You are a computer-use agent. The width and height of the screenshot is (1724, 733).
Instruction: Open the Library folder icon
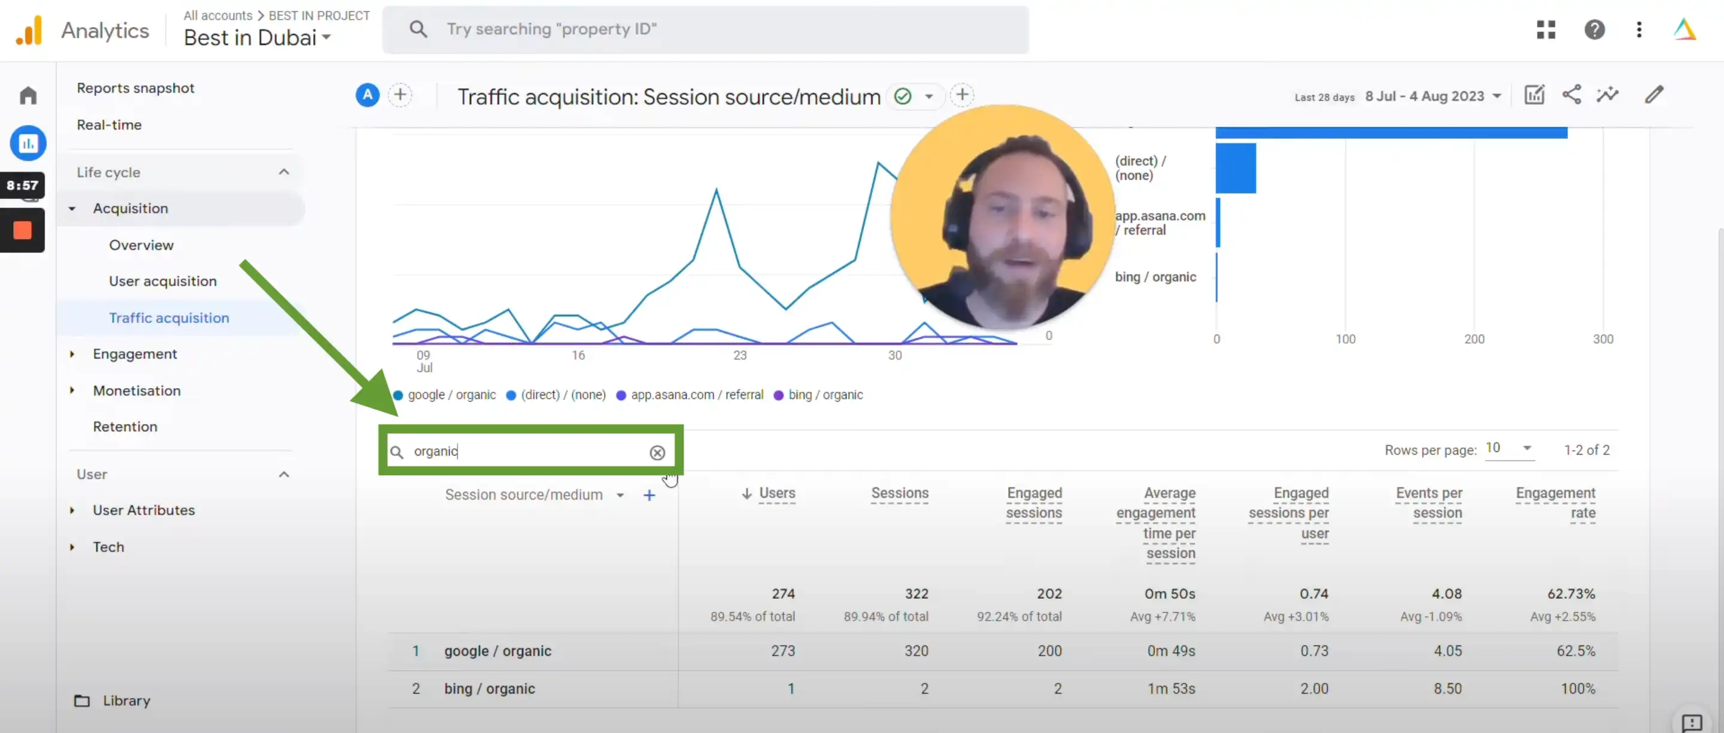[x=81, y=701]
